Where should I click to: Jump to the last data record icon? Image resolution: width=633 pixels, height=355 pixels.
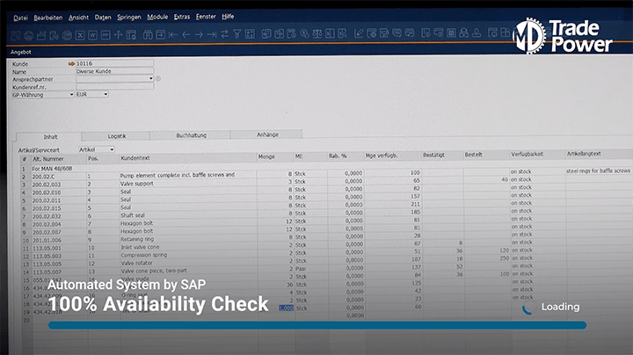click(x=212, y=35)
